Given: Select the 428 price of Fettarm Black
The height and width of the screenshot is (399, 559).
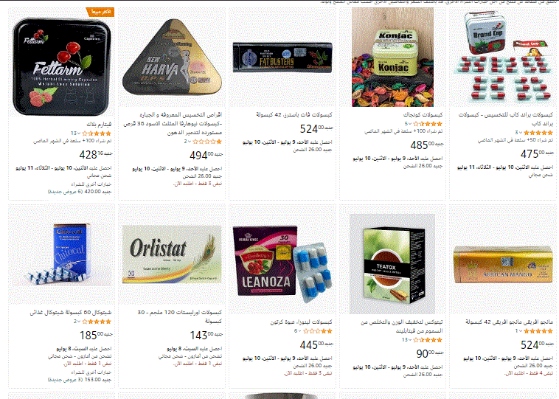Looking at the screenshot, I should [x=96, y=154].
